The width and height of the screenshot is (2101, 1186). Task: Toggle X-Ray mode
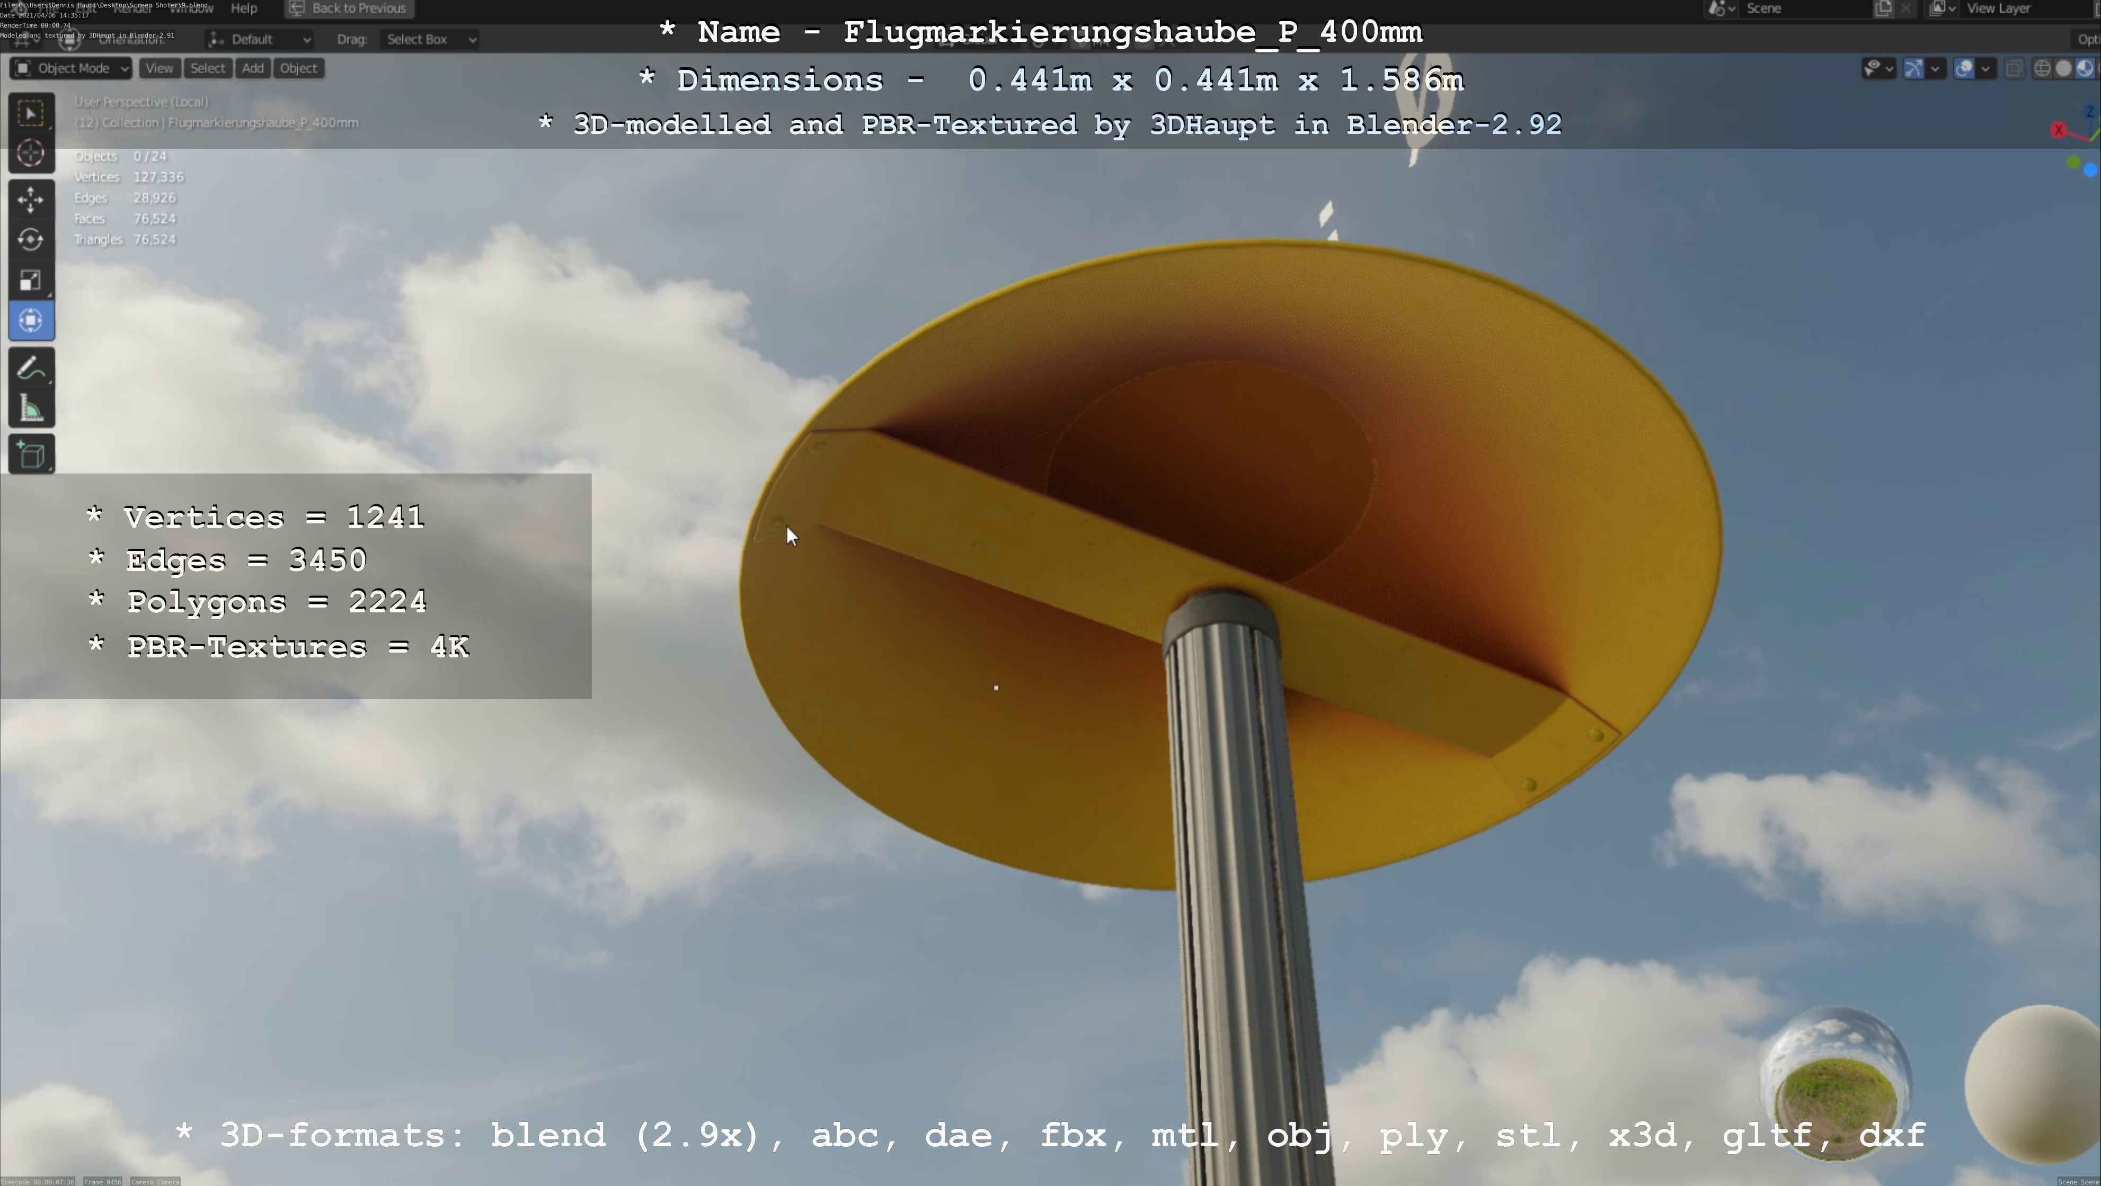(x=2015, y=68)
